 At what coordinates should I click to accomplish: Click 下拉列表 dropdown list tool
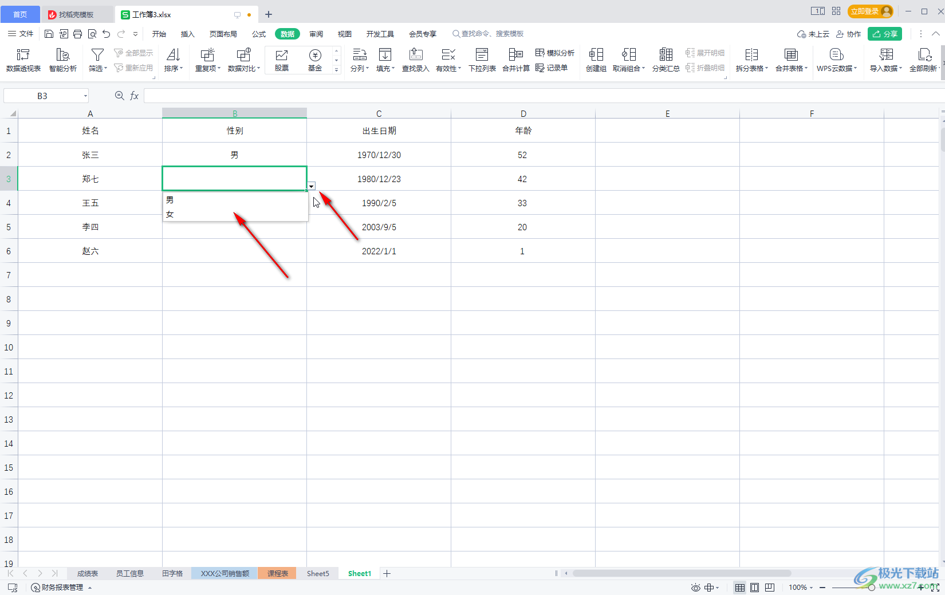coord(482,60)
